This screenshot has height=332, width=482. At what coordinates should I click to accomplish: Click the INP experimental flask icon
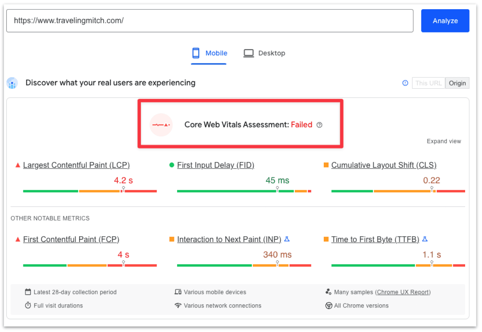(287, 239)
